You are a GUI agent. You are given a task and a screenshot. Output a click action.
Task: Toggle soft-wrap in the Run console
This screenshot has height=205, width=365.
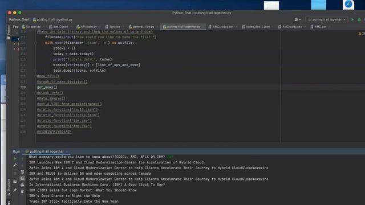click(x=22, y=172)
